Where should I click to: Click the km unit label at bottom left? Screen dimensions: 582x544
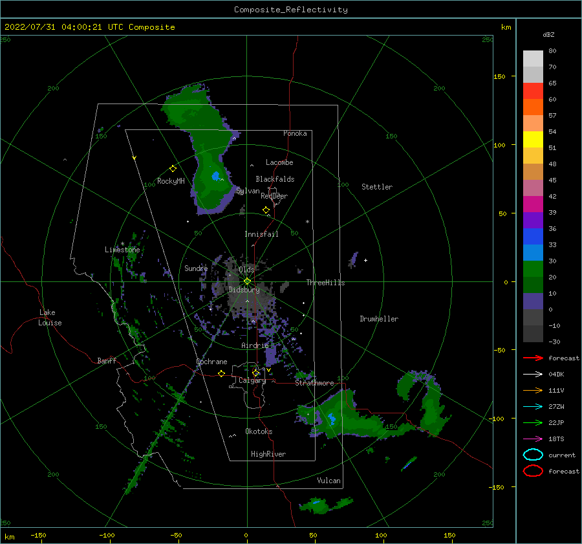(10, 537)
